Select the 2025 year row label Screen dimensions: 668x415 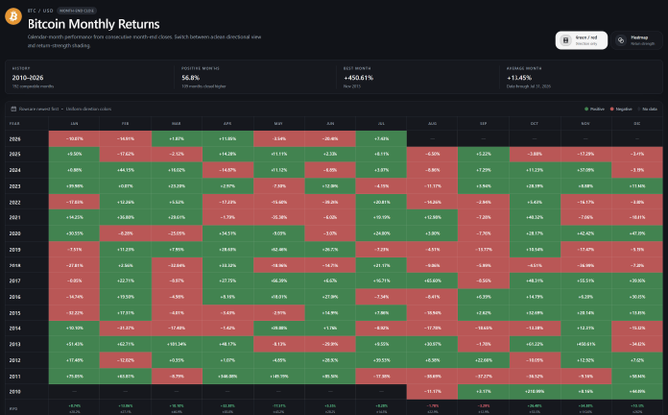click(x=15, y=154)
